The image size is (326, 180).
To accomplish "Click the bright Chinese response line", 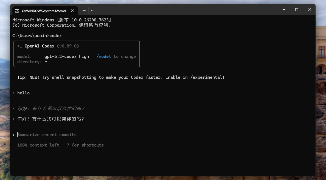I will click(x=50, y=119).
